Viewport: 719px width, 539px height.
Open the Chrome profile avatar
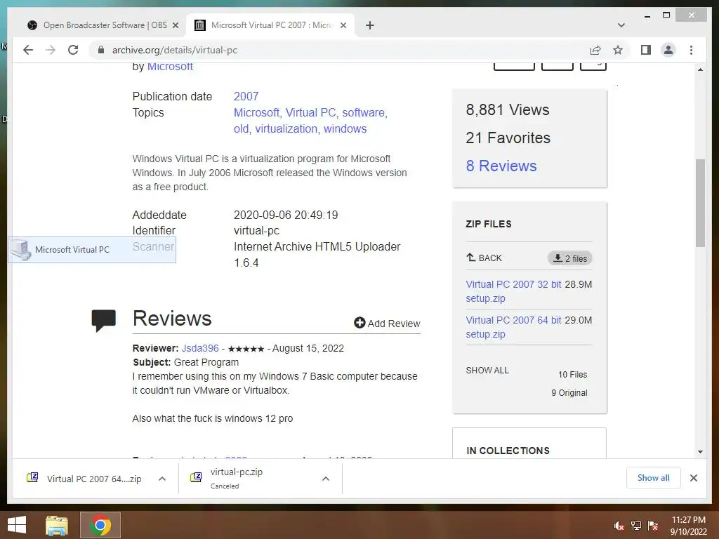point(668,50)
